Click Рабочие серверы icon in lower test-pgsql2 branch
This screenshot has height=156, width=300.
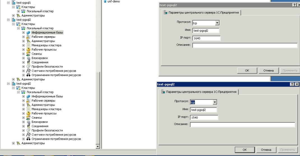(28, 101)
